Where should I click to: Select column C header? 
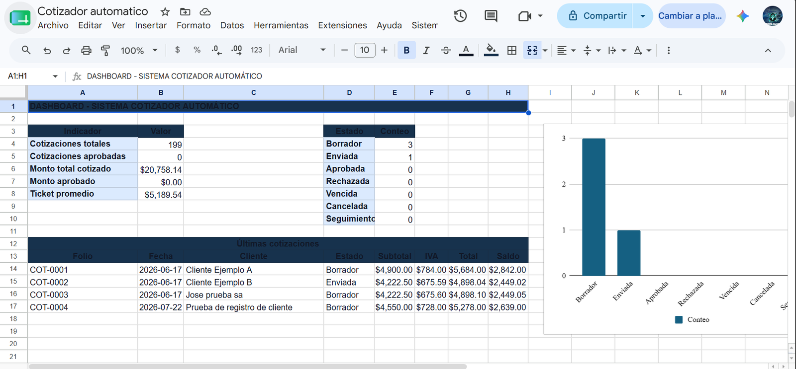point(254,92)
